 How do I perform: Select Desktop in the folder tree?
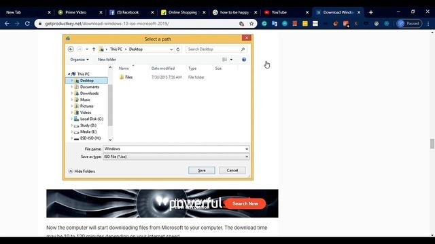point(86,81)
